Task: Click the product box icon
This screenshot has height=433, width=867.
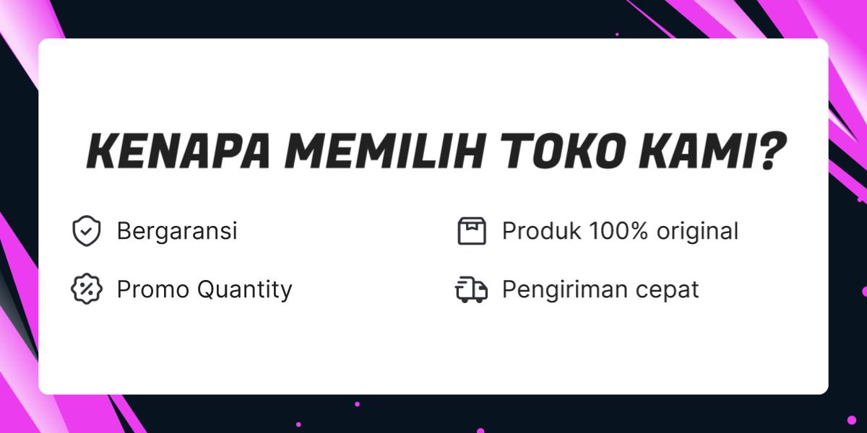Action: click(472, 232)
